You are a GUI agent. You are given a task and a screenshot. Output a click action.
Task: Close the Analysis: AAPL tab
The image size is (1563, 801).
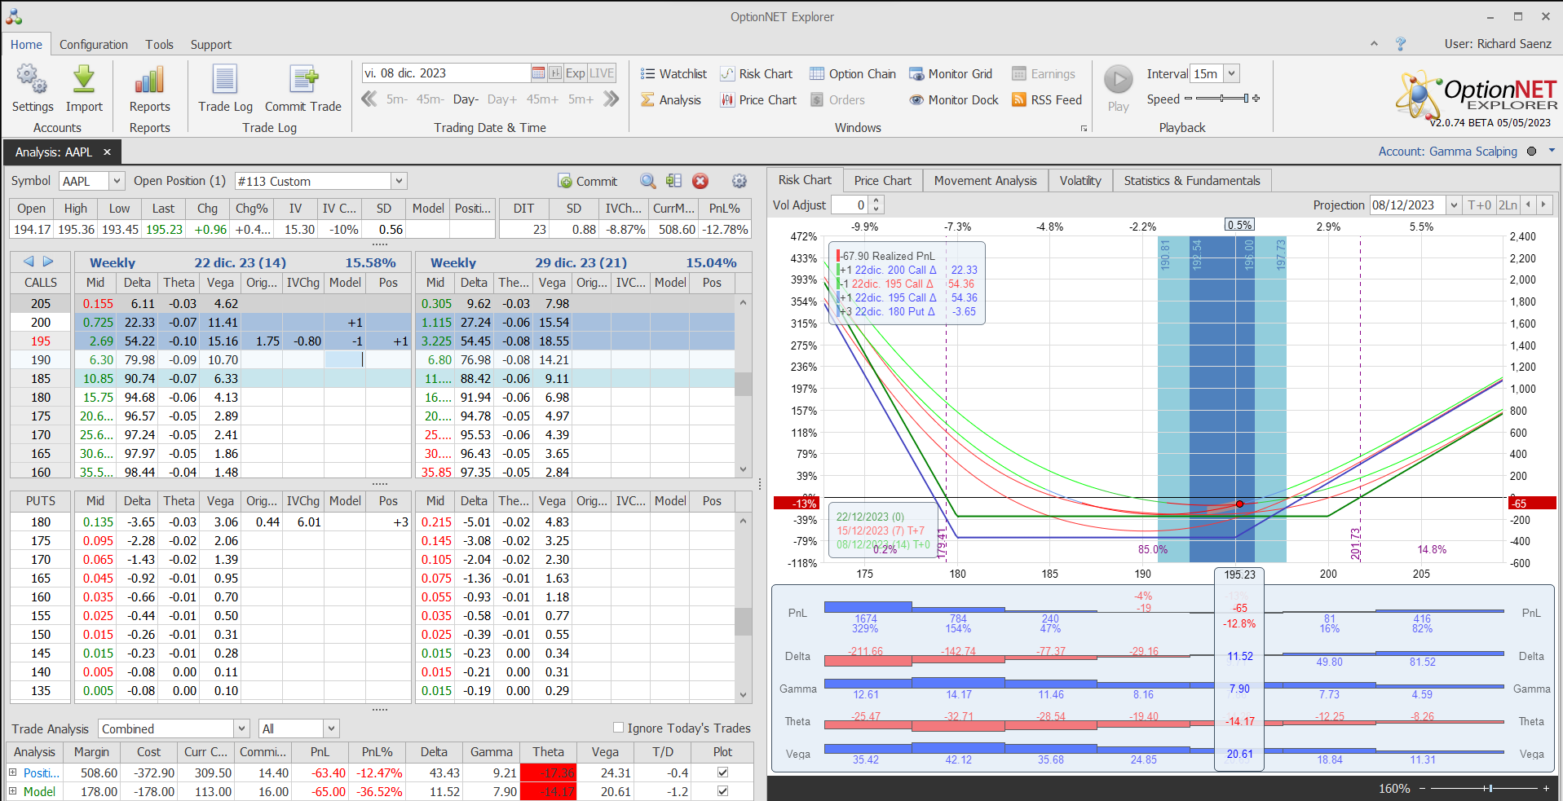pos(107,152)
